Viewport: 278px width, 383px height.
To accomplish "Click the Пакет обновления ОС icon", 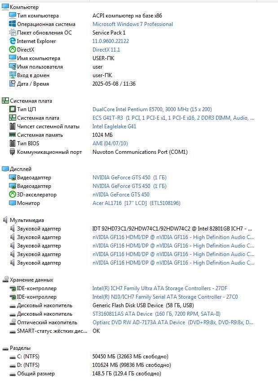I will click(x=13, y=32).
